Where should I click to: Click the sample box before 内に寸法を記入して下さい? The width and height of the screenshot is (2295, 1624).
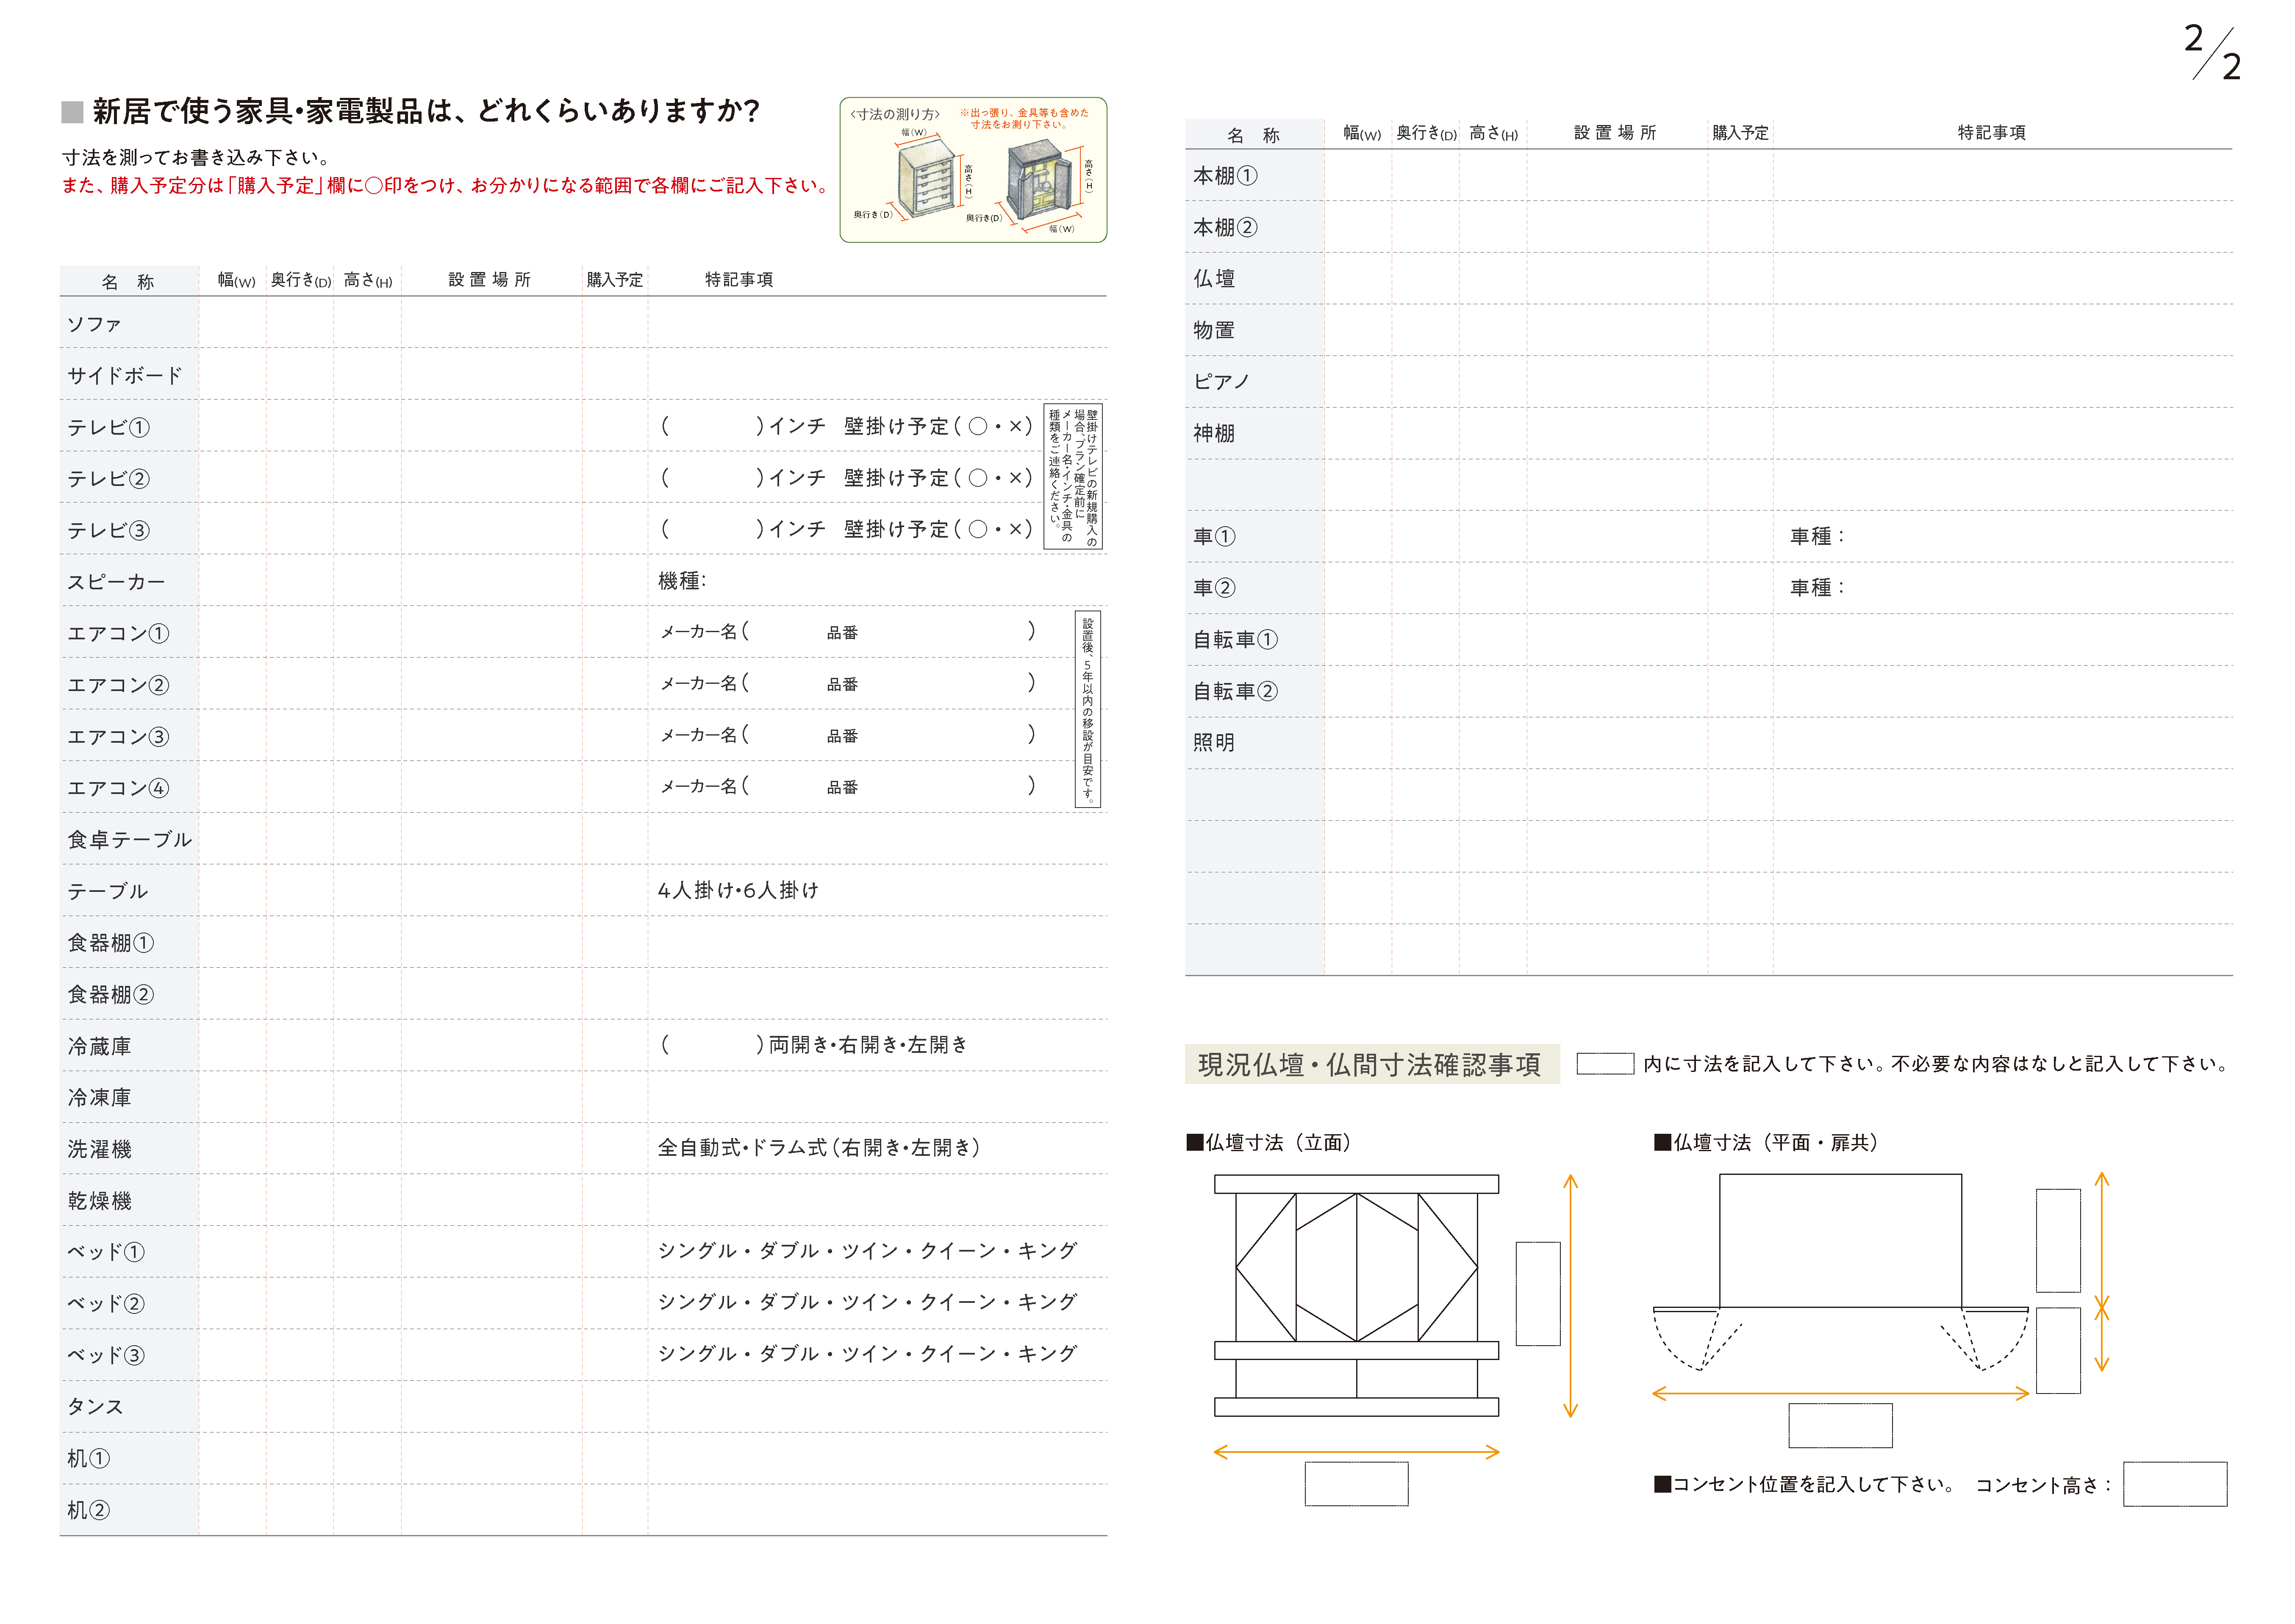1605,1064
